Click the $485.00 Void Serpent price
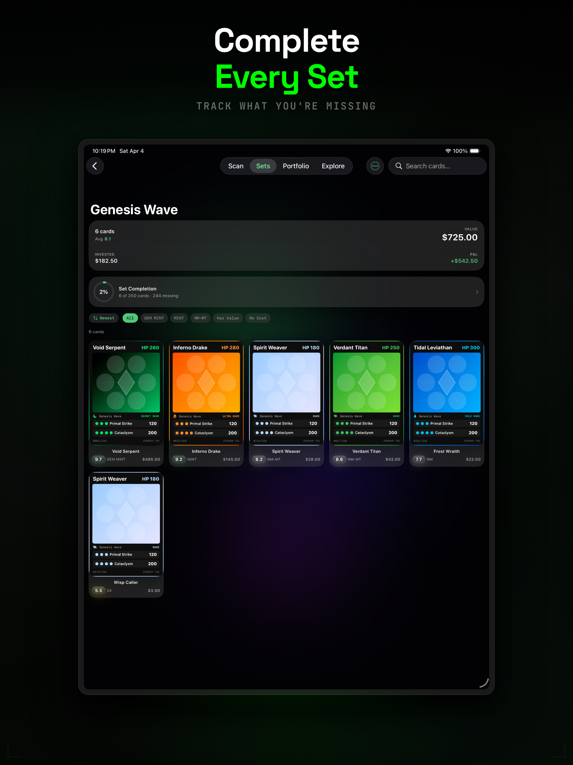Image resolution: width=573 pixels, height=765 pixels. pyautogui.click(x=151, y=459)
